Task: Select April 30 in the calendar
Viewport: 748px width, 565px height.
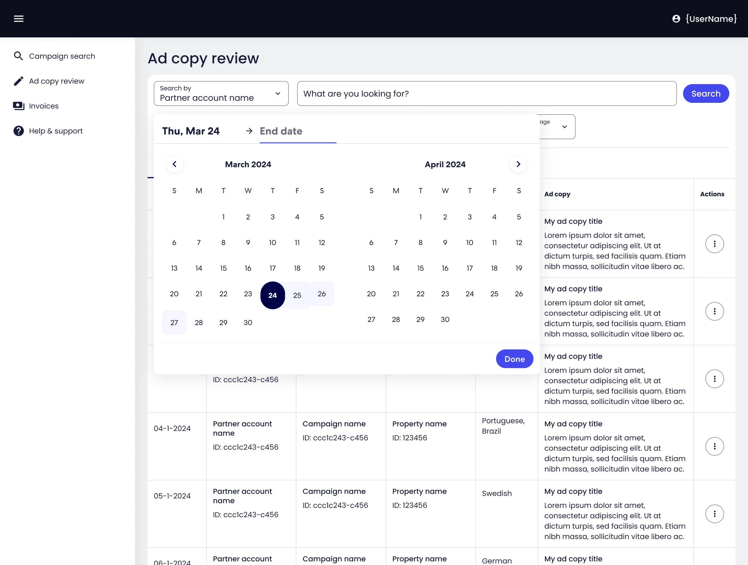Action: pos(445,319)
